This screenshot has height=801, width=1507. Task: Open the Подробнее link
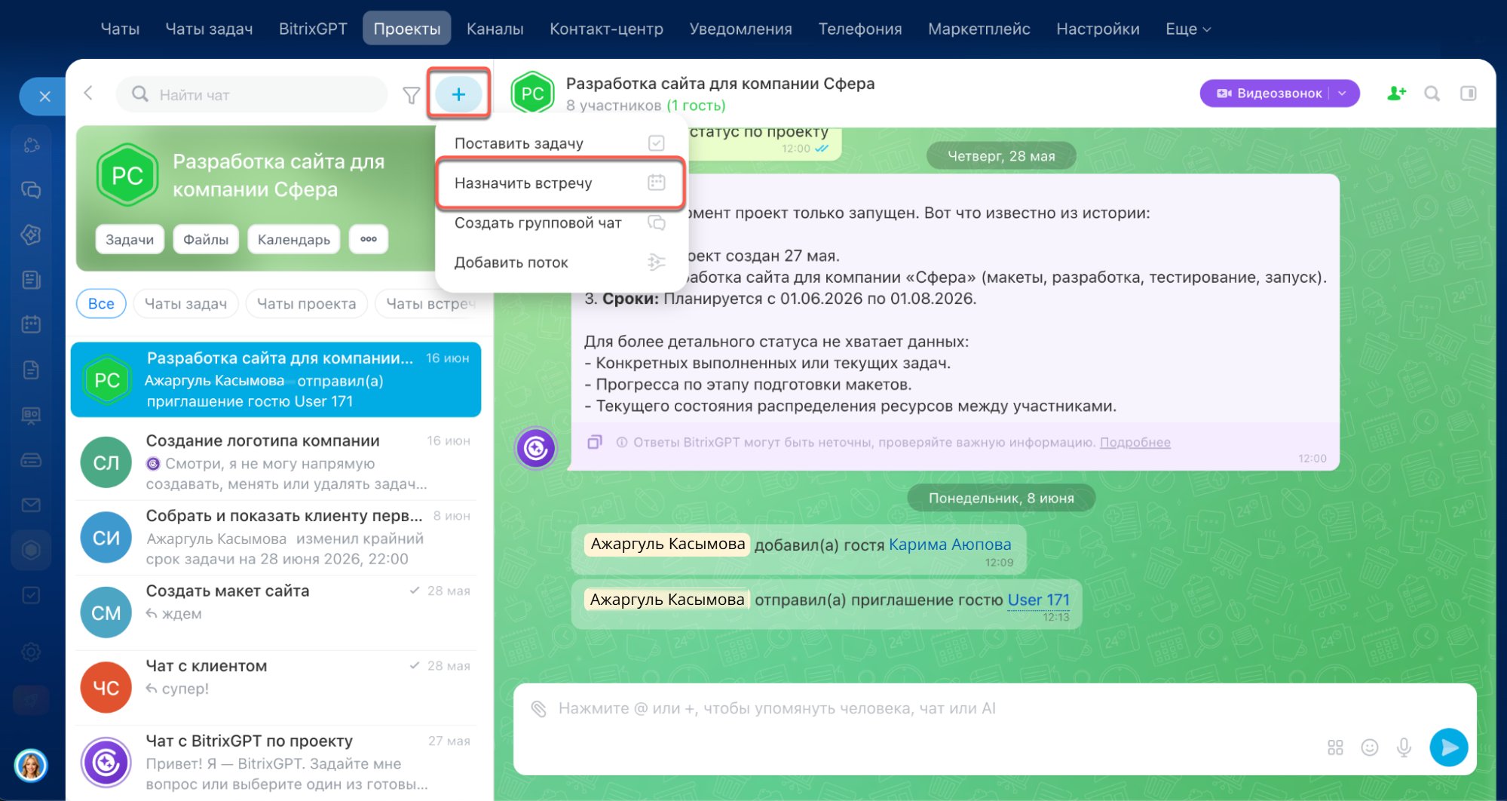tap(1135, 442)
